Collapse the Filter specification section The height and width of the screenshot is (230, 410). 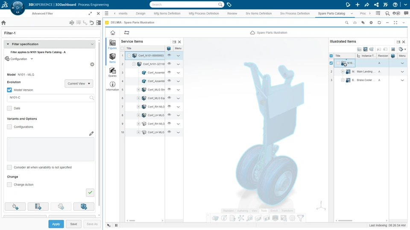[x=8, y=44]
